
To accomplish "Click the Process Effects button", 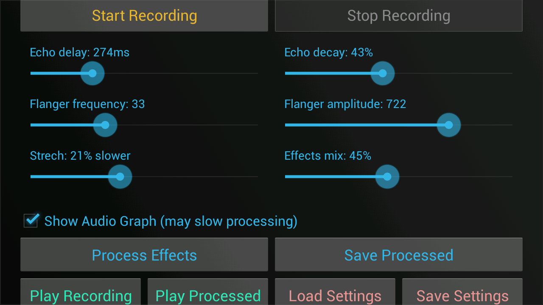I will click(144, 255).
